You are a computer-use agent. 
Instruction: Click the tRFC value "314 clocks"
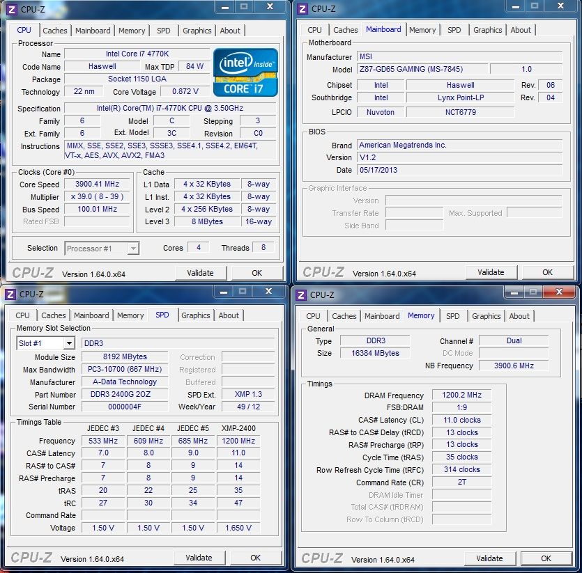[x=461, y=469]
